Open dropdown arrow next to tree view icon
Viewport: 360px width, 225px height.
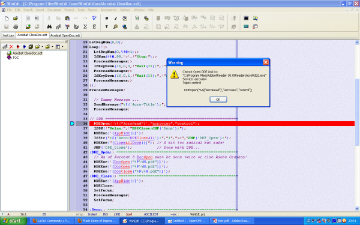click(x=62, y=47)
